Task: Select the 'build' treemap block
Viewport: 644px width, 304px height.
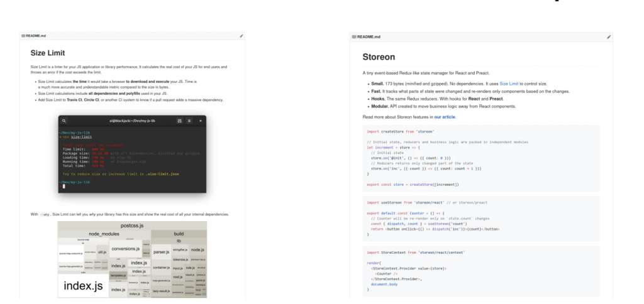Action: tap(179, 234)
